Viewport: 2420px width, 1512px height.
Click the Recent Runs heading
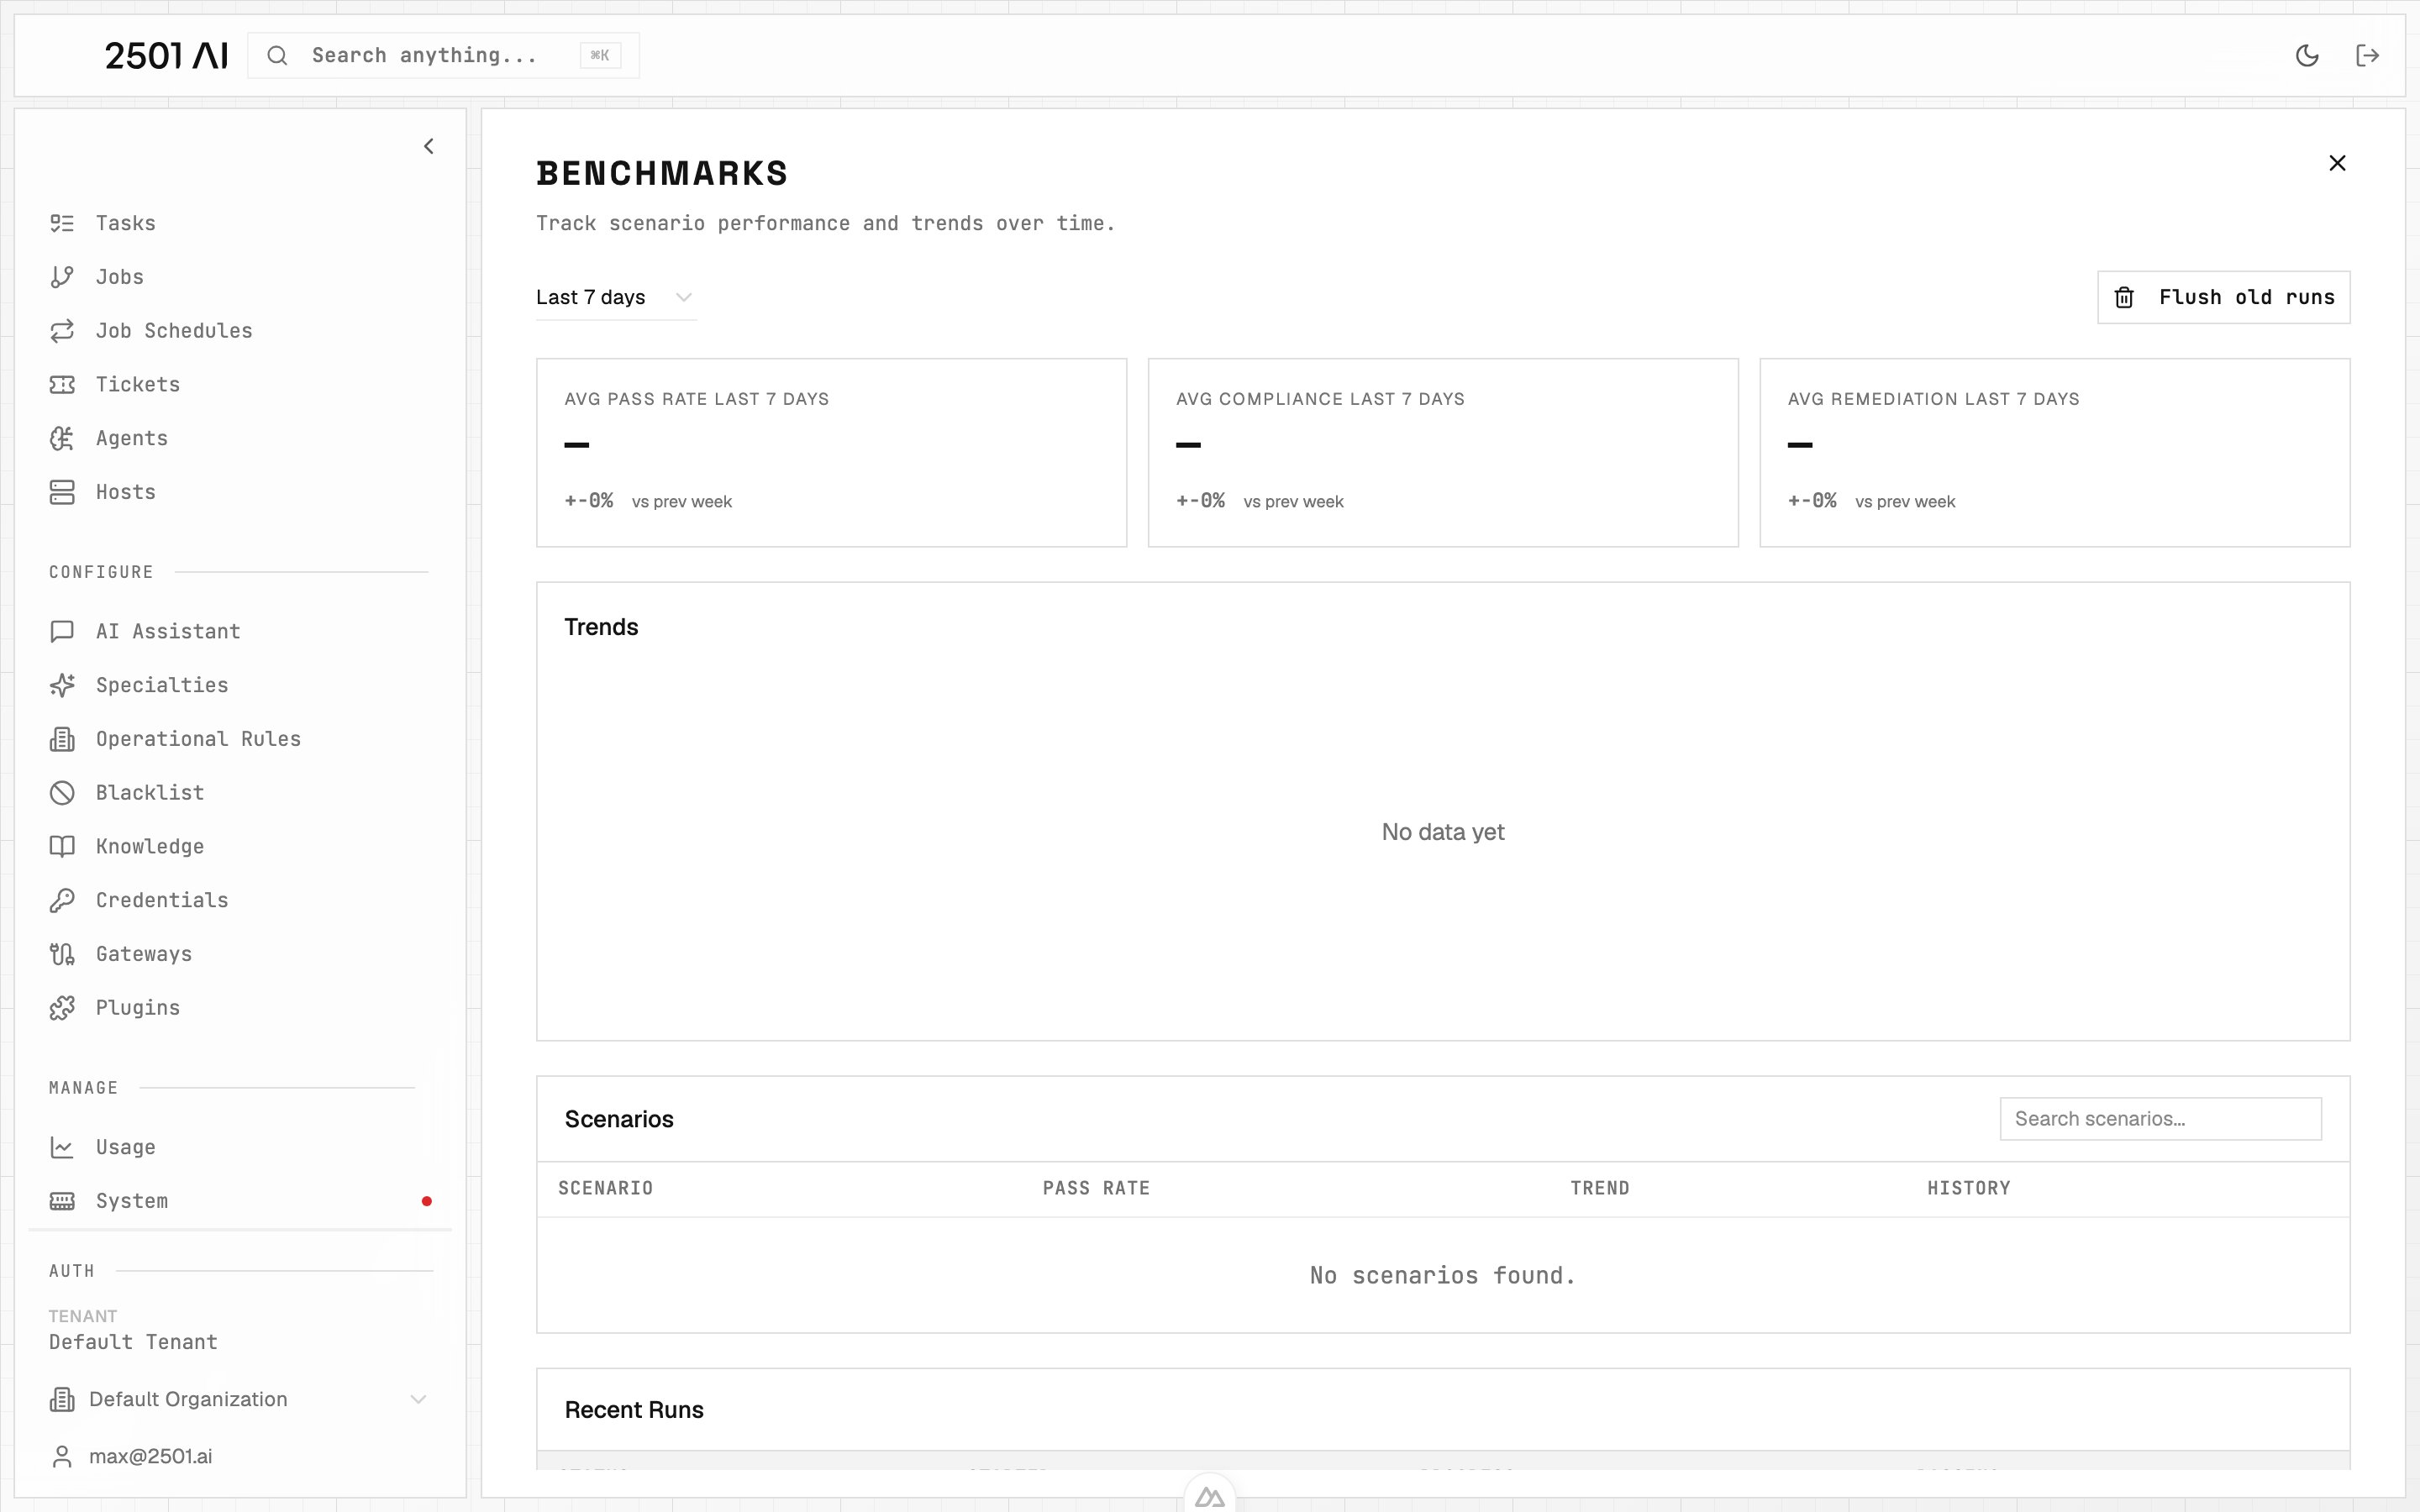click(x=634, y=1410)
